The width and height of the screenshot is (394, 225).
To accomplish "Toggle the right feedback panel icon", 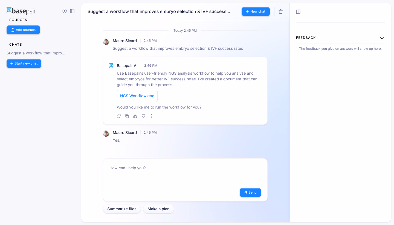I will [x=298, y=12].
